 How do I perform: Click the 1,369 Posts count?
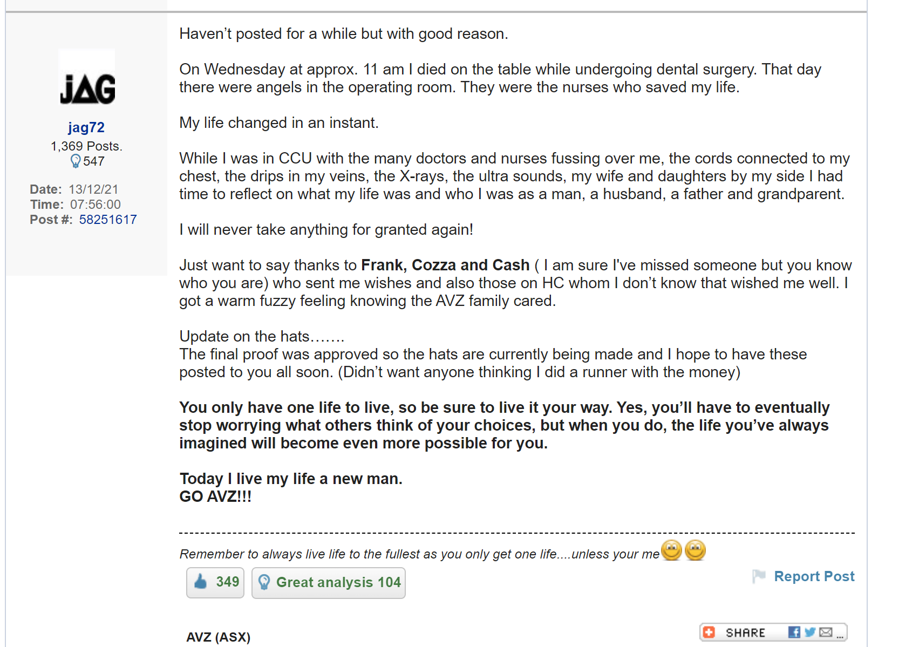click(x=86, y=146)
